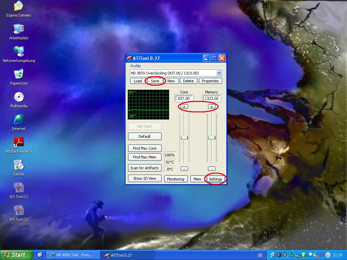The image size is (347, 260).
Task: Click Scan for Artifacts button
Action: tap(145, 168)
